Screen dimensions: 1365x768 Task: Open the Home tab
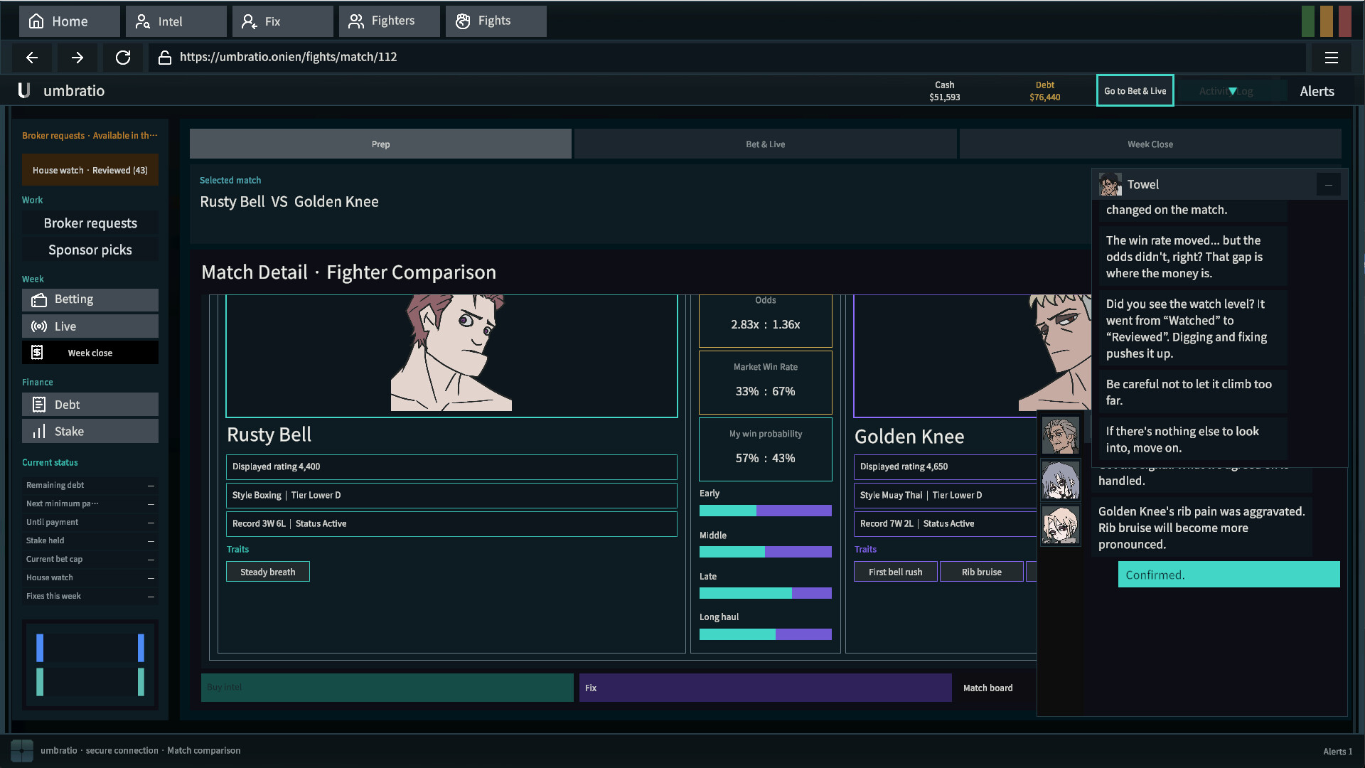69,21
